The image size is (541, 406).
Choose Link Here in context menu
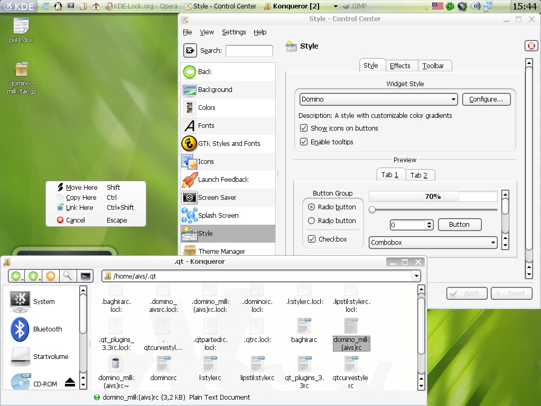tap(96, 207)
